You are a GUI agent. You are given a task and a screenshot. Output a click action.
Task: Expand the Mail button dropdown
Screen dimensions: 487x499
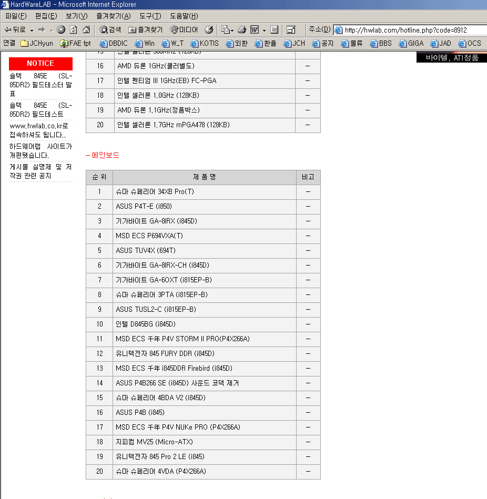(231, 30)
